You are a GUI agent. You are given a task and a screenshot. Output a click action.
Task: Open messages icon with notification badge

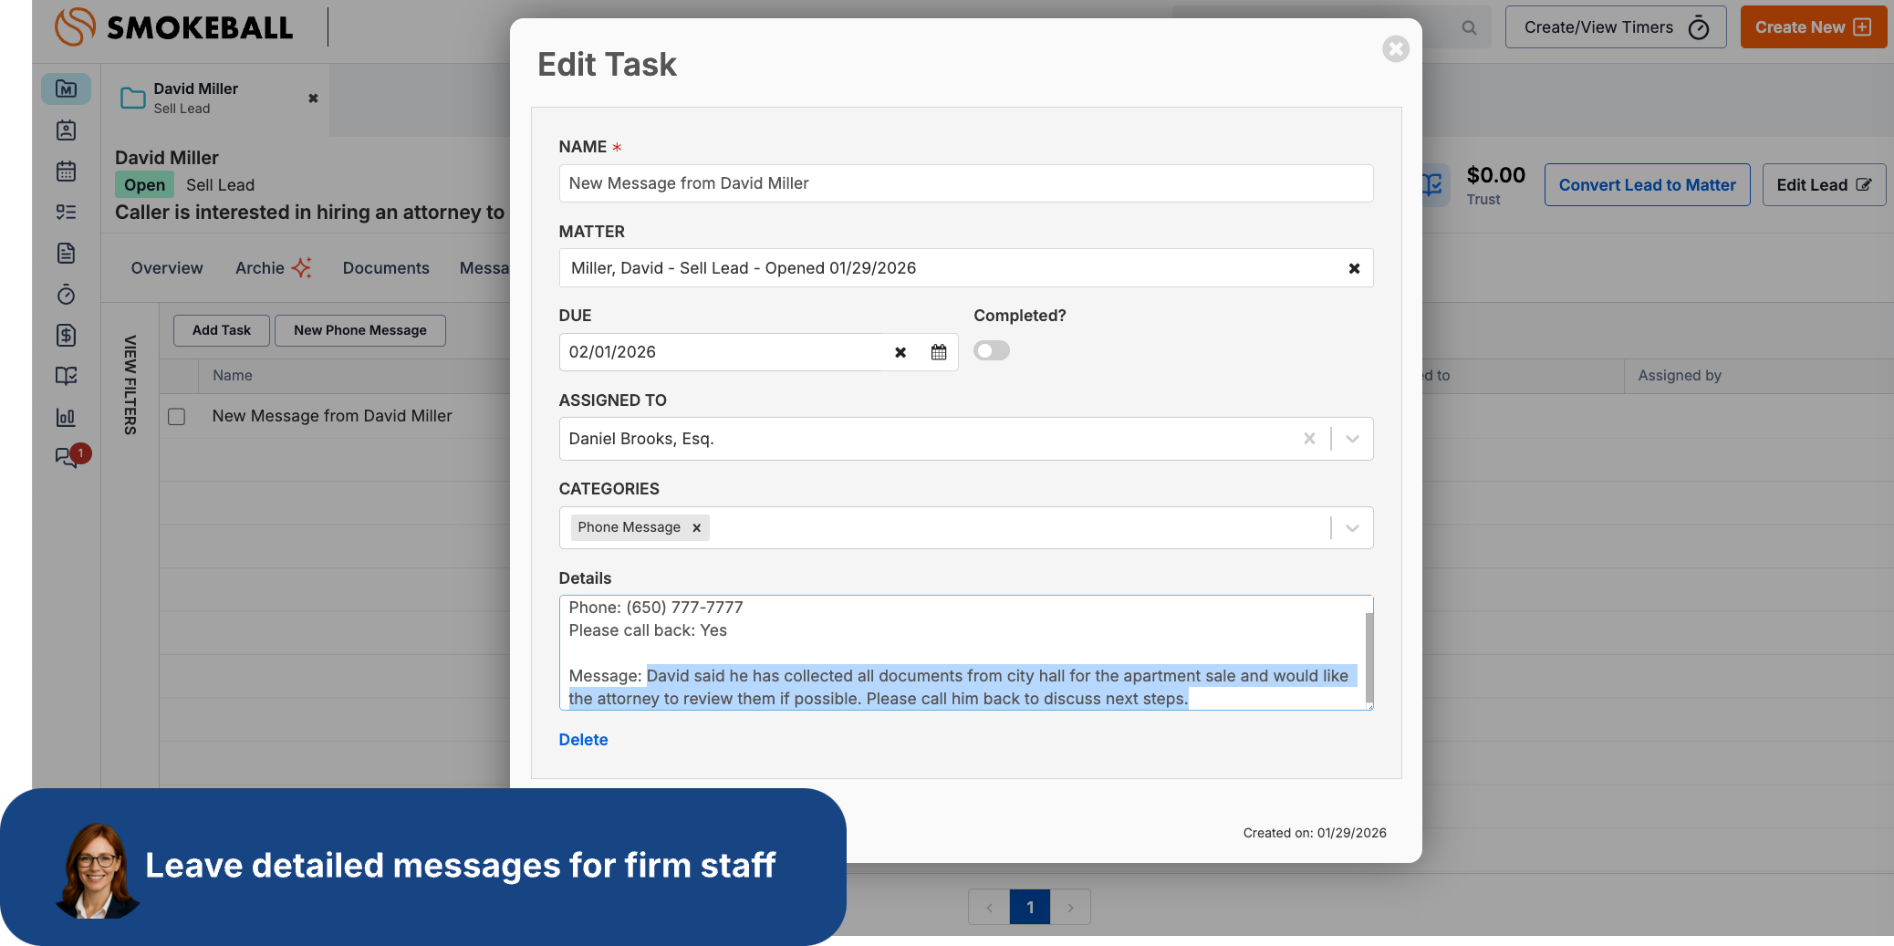pyautogui.click(x=68, y=457)
